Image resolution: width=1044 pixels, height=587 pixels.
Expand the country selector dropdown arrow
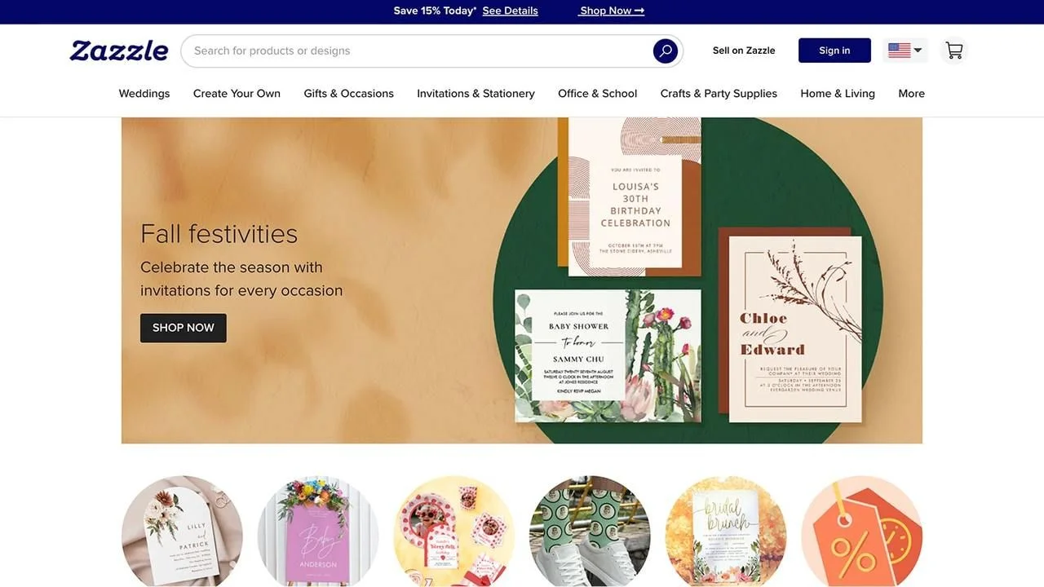(x=918, y=51)
